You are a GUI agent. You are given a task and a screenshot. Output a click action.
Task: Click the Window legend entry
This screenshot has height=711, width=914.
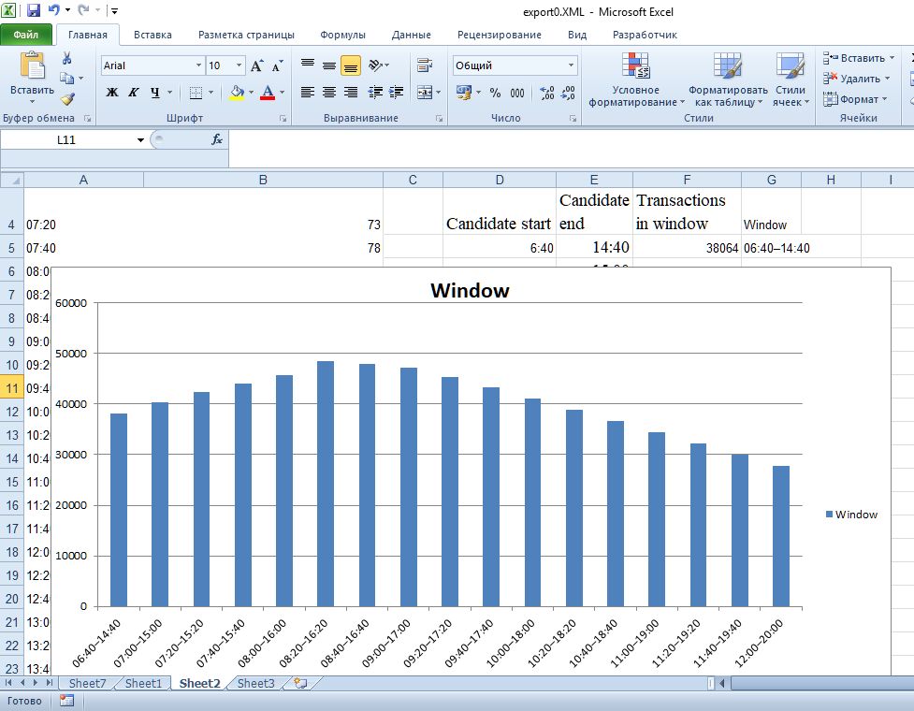(851, 514)
